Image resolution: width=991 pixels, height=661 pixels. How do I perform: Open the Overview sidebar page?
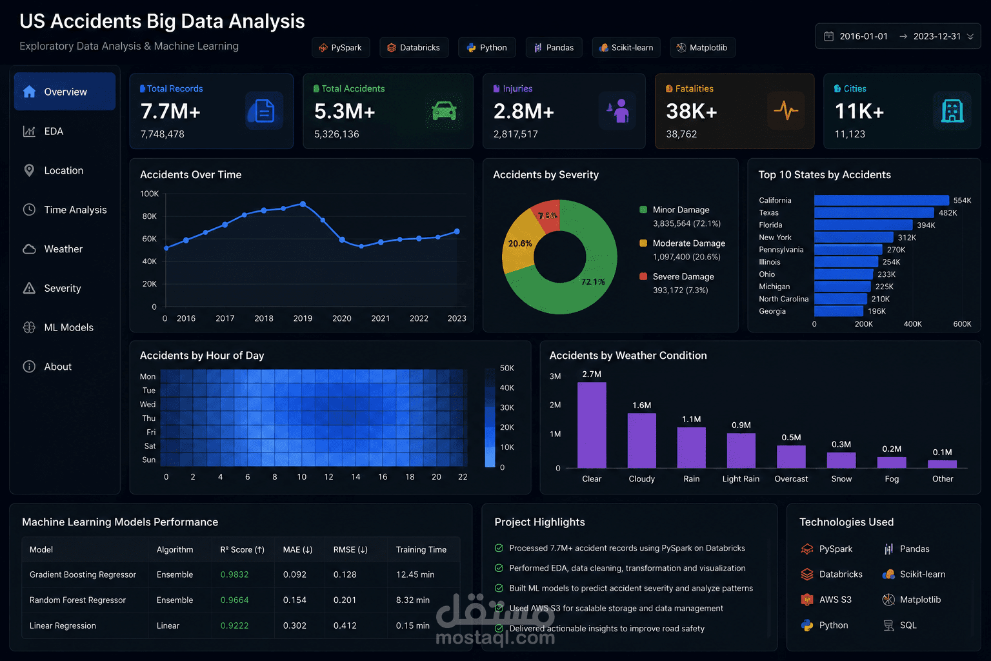65,92
